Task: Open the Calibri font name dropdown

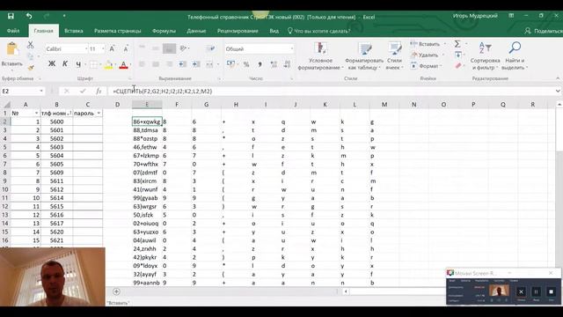Action: coord(86,48)
